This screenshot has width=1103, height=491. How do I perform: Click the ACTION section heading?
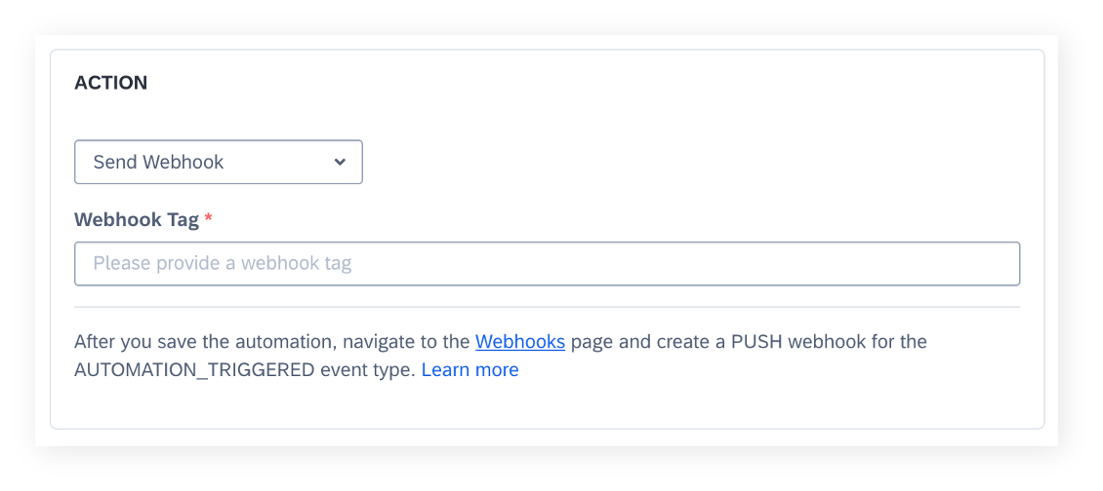pos(111,83)
